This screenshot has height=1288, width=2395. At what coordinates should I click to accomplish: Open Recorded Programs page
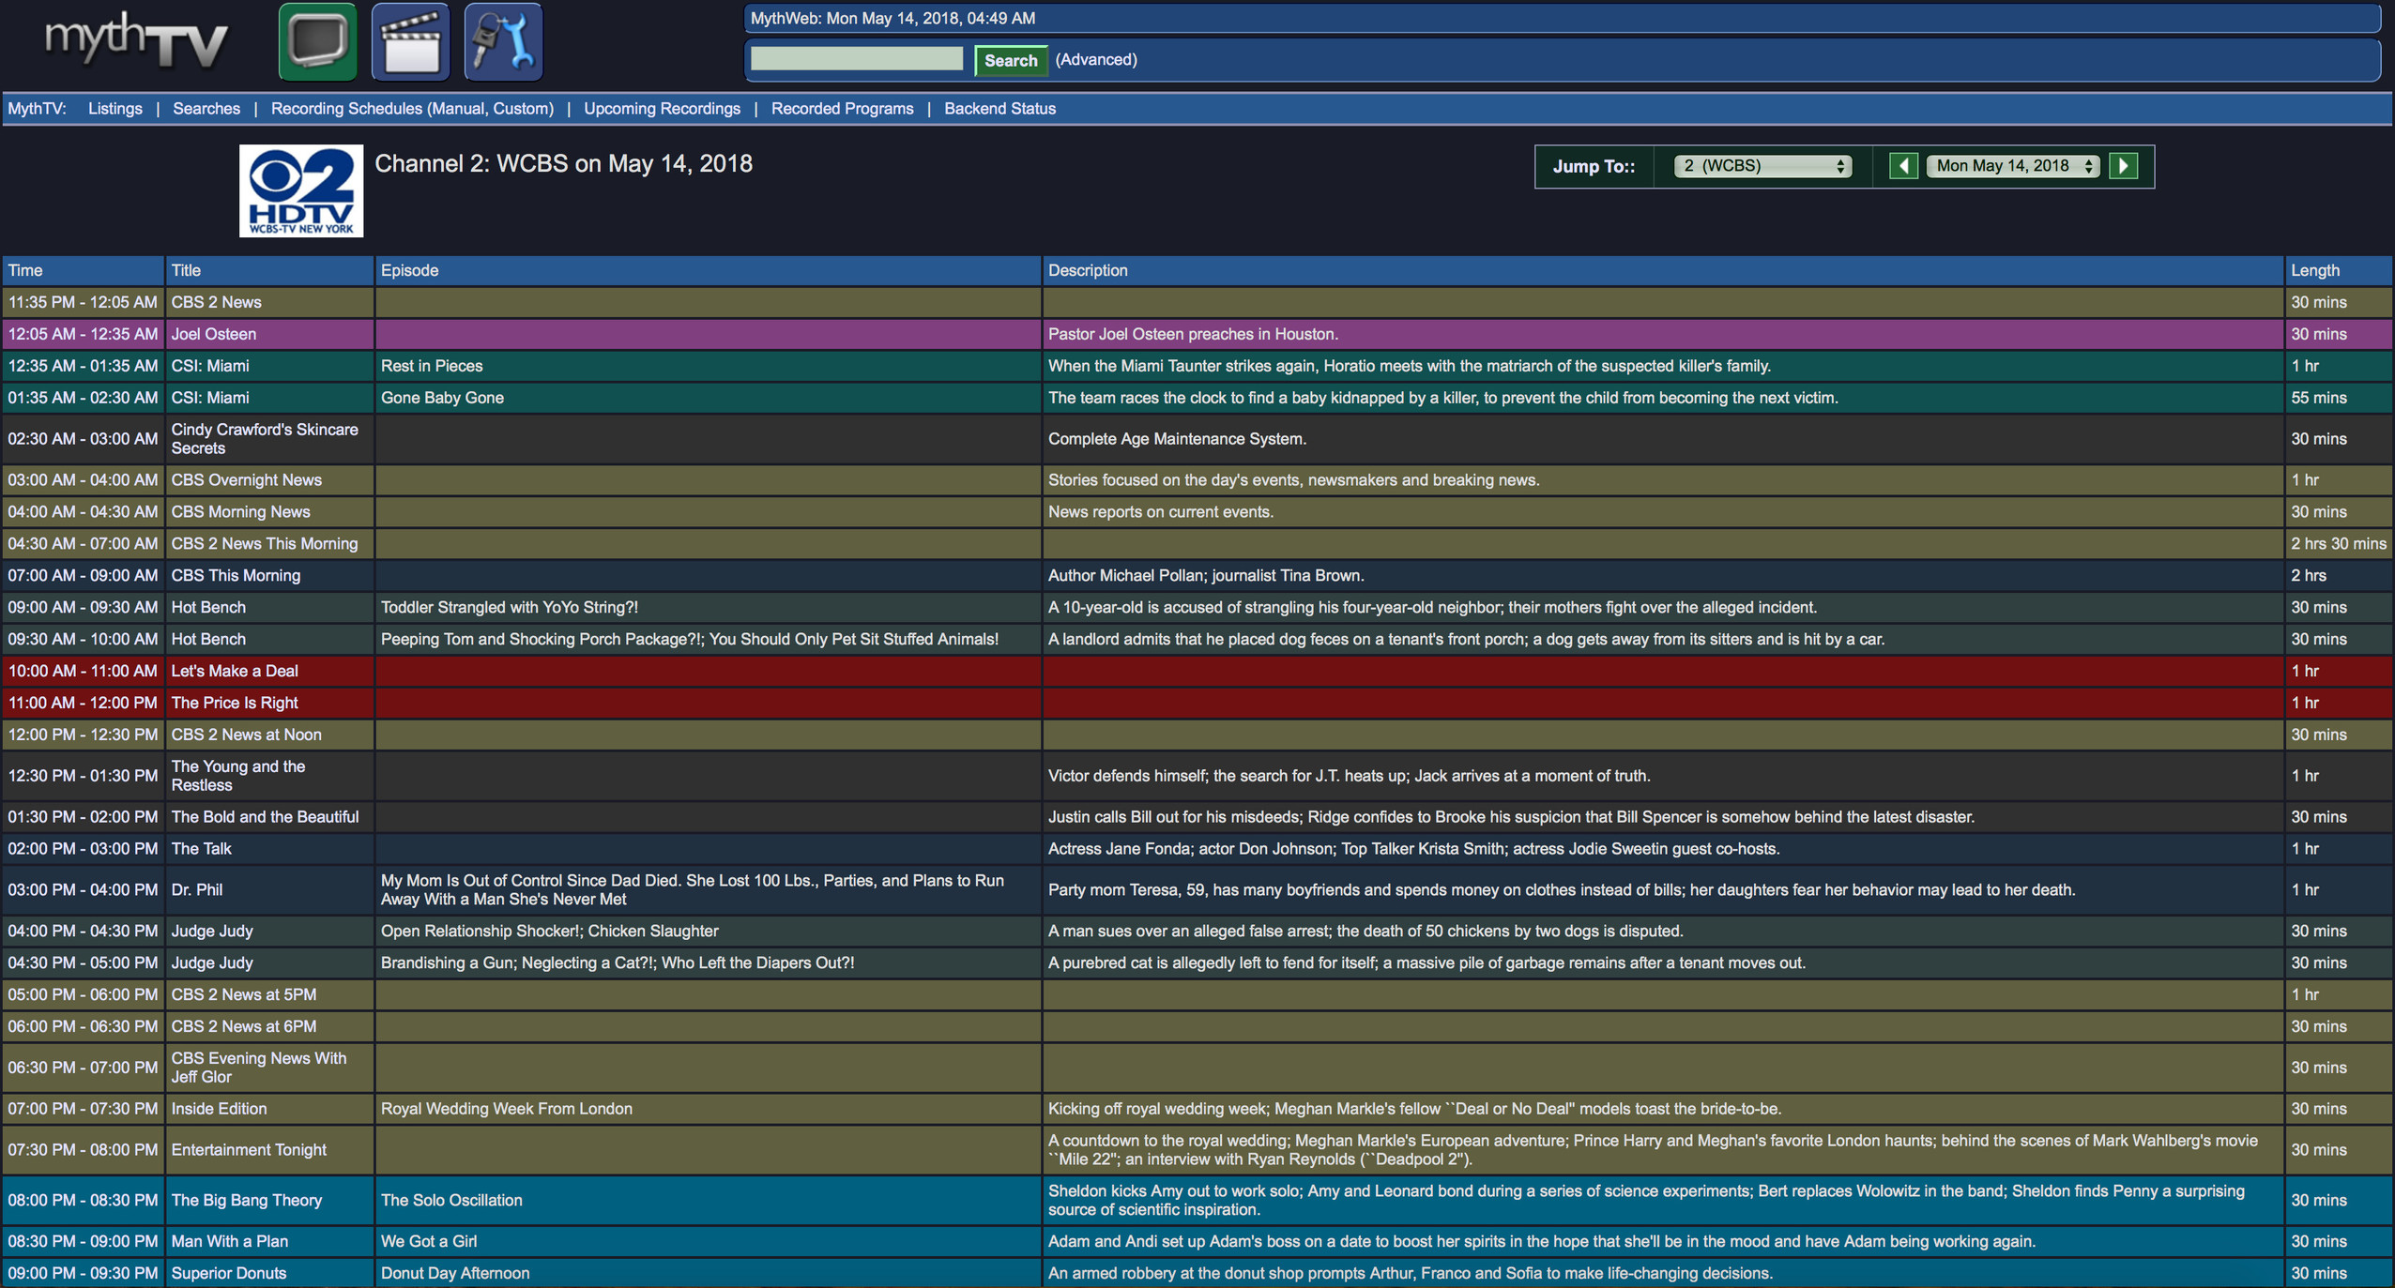coord(842,109)
